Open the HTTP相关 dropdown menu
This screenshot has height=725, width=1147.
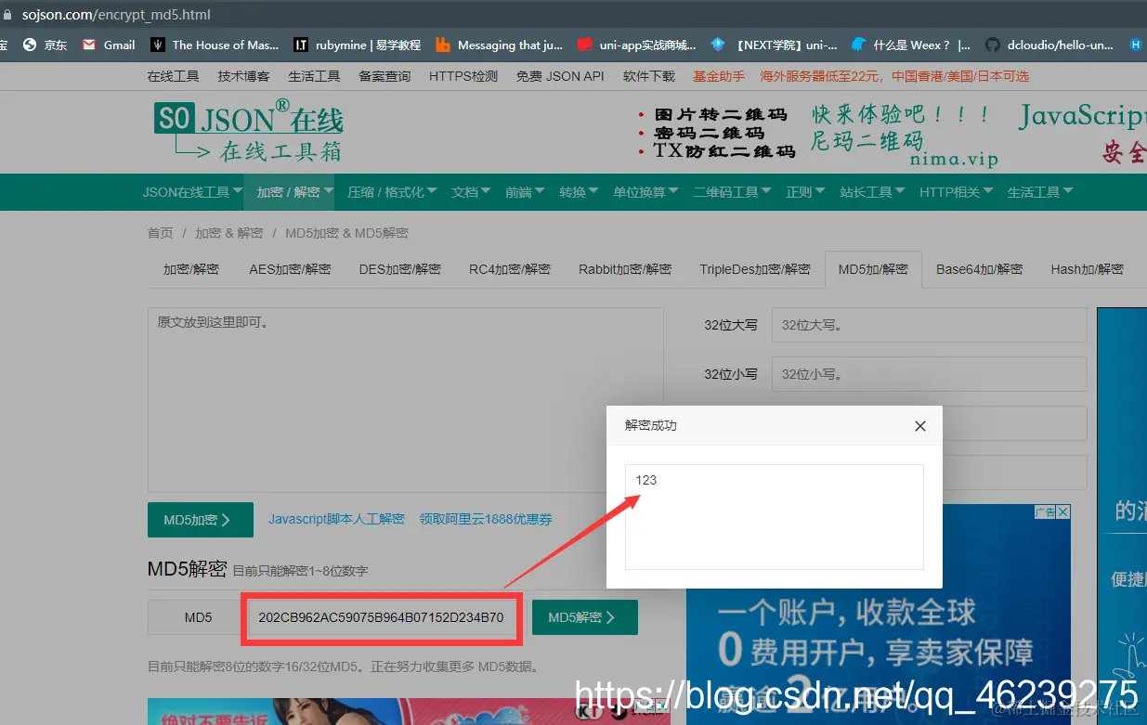954,192
